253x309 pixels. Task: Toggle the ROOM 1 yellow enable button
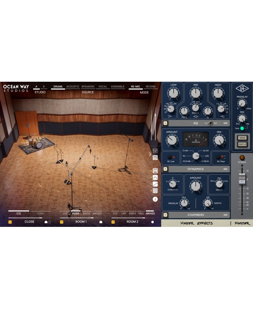coord(61,222)
